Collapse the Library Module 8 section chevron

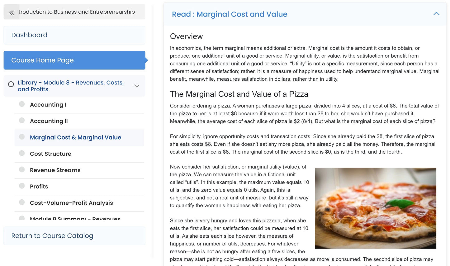[x=136, y=86]
